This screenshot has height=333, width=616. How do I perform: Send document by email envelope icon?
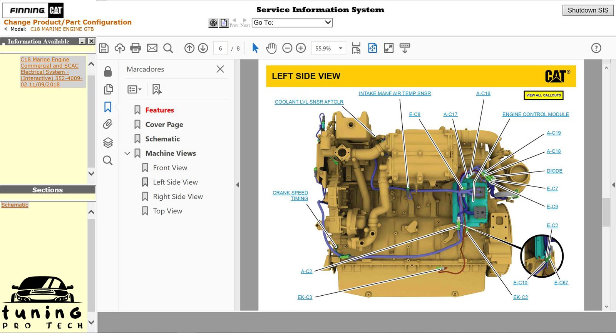click(152, 48)
